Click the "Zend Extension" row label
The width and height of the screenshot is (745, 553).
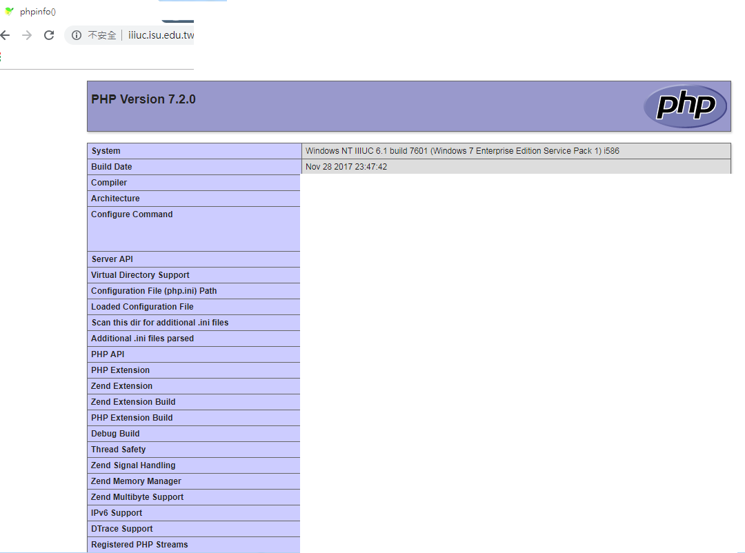[122, 386]
